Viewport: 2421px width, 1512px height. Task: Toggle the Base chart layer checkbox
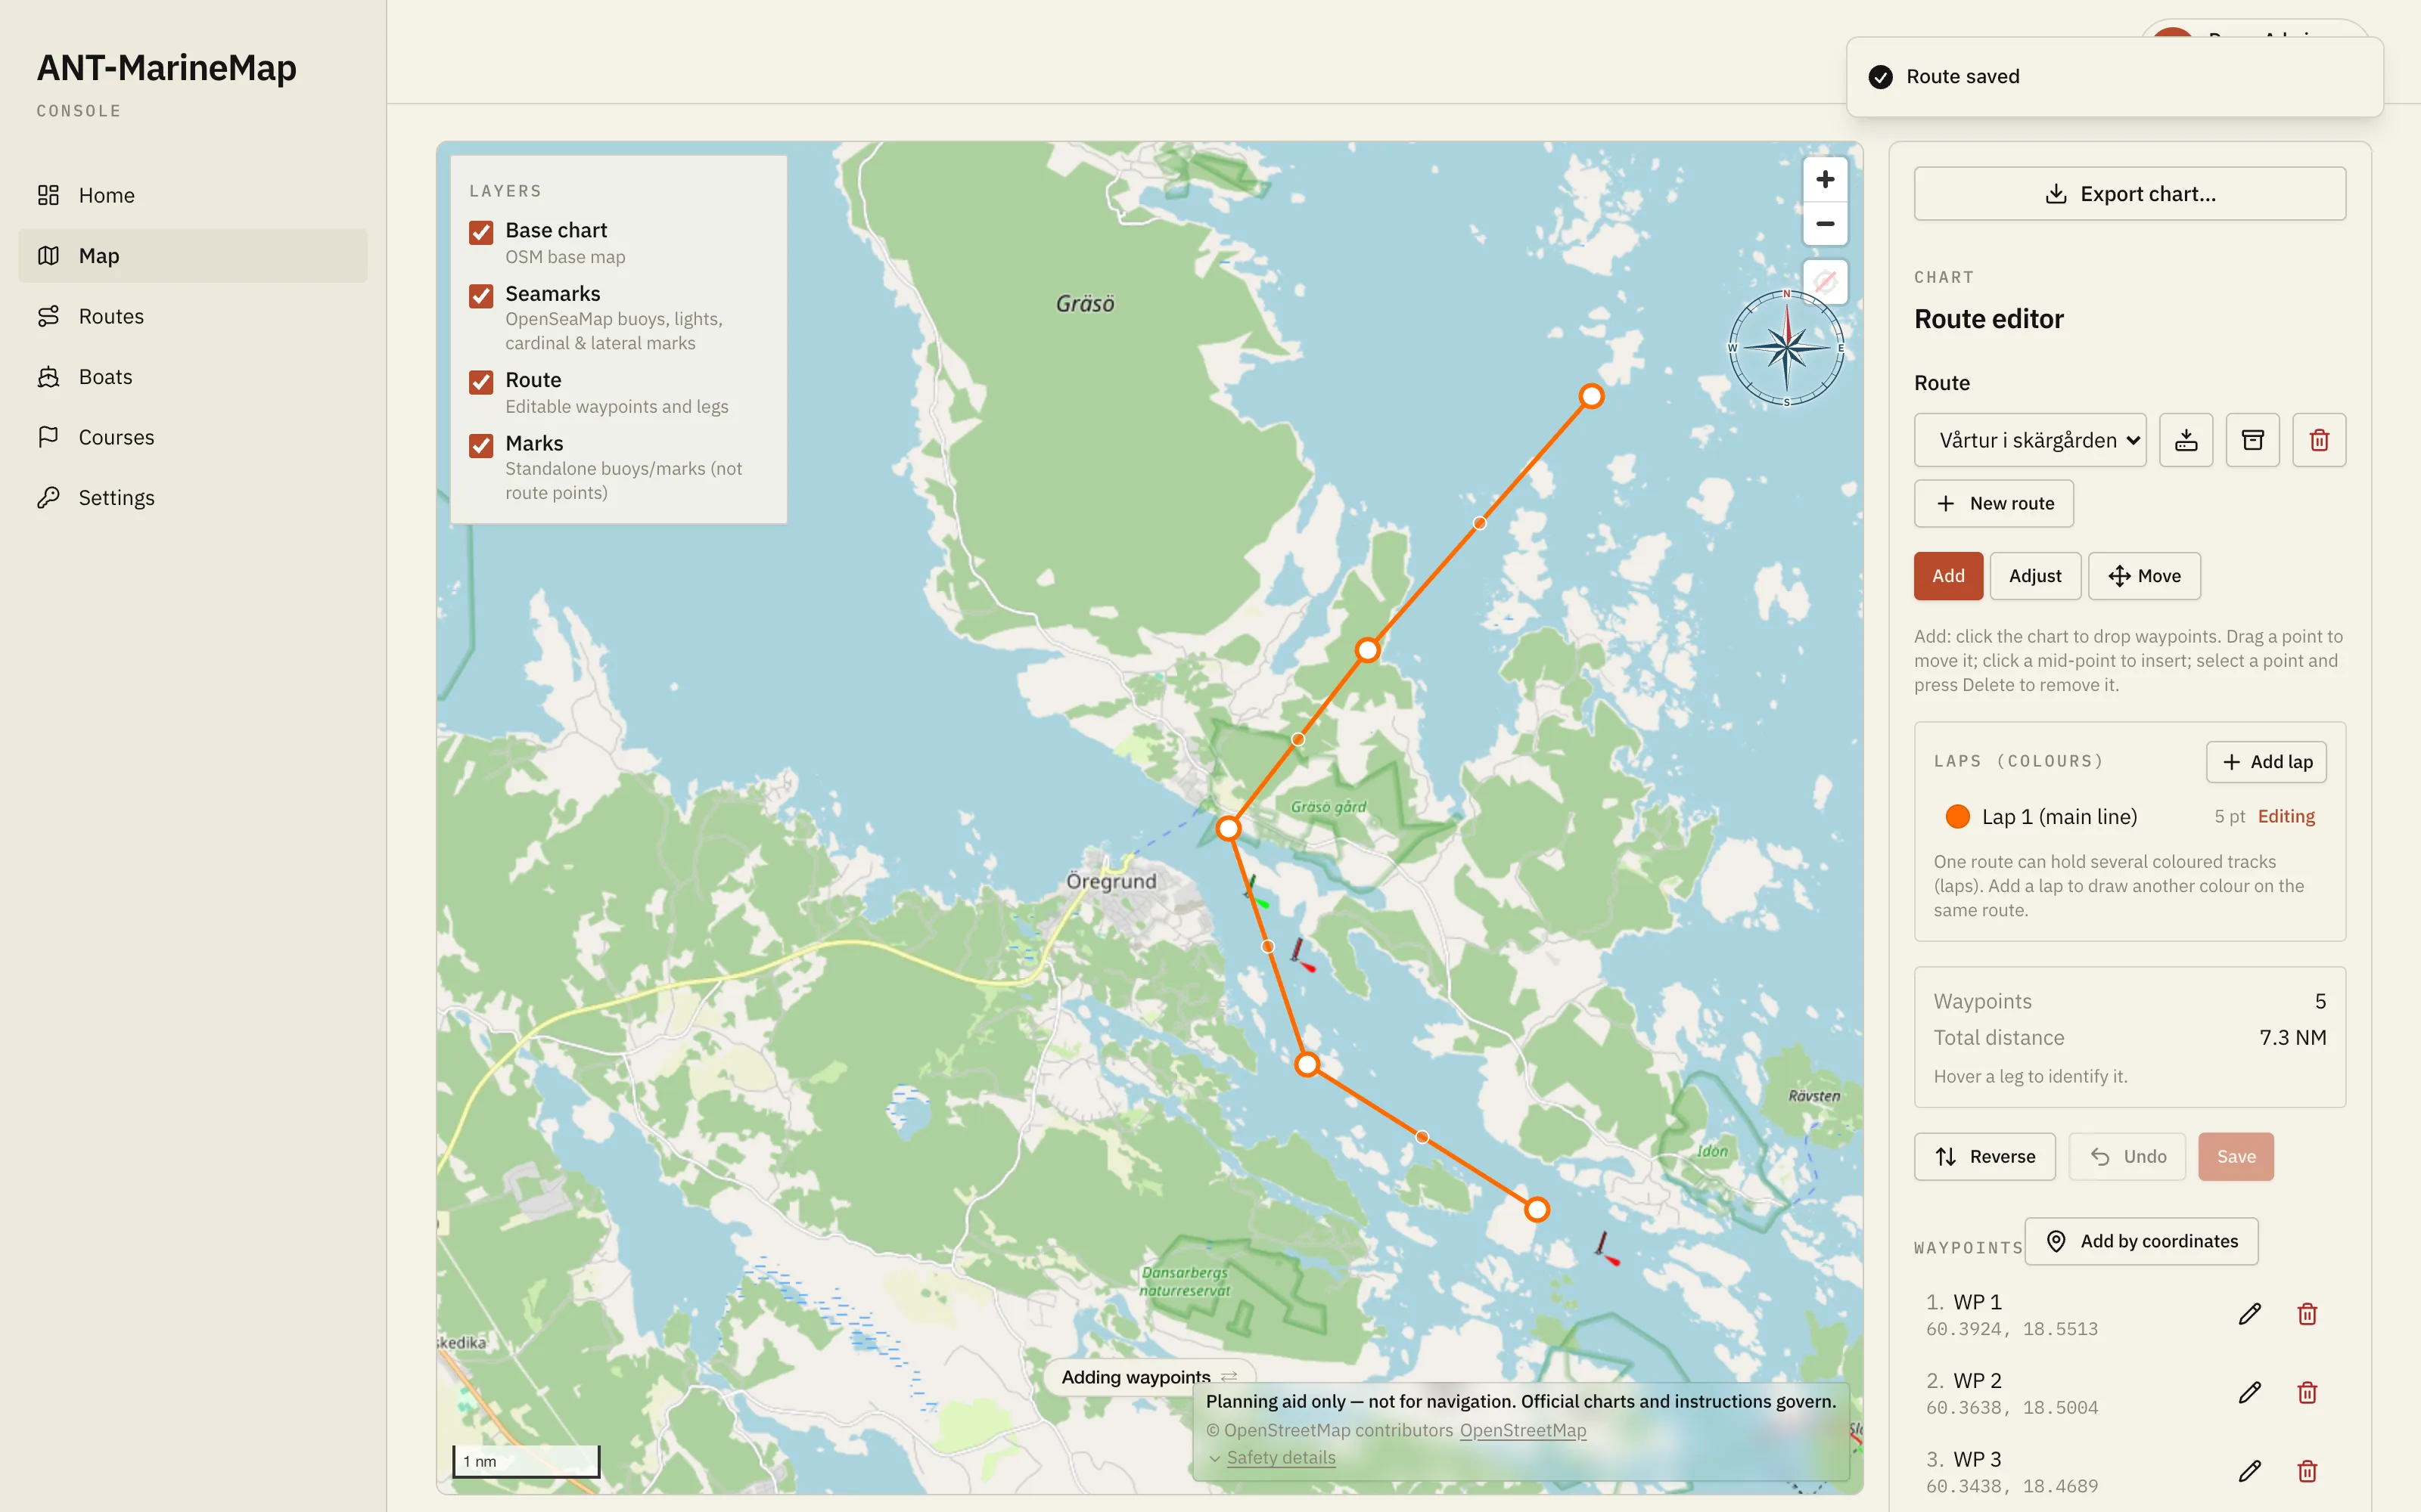click(481, 232)
